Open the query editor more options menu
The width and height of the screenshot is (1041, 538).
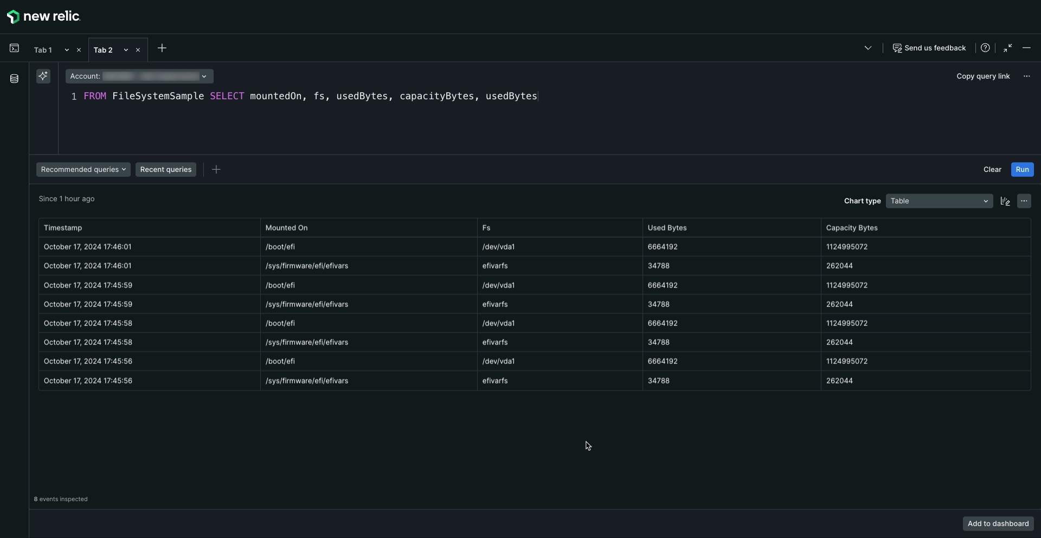[x=1026, y=76]
